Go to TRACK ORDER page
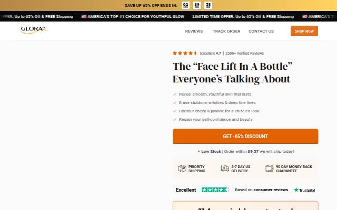337x210 pixels. point(226,31)
